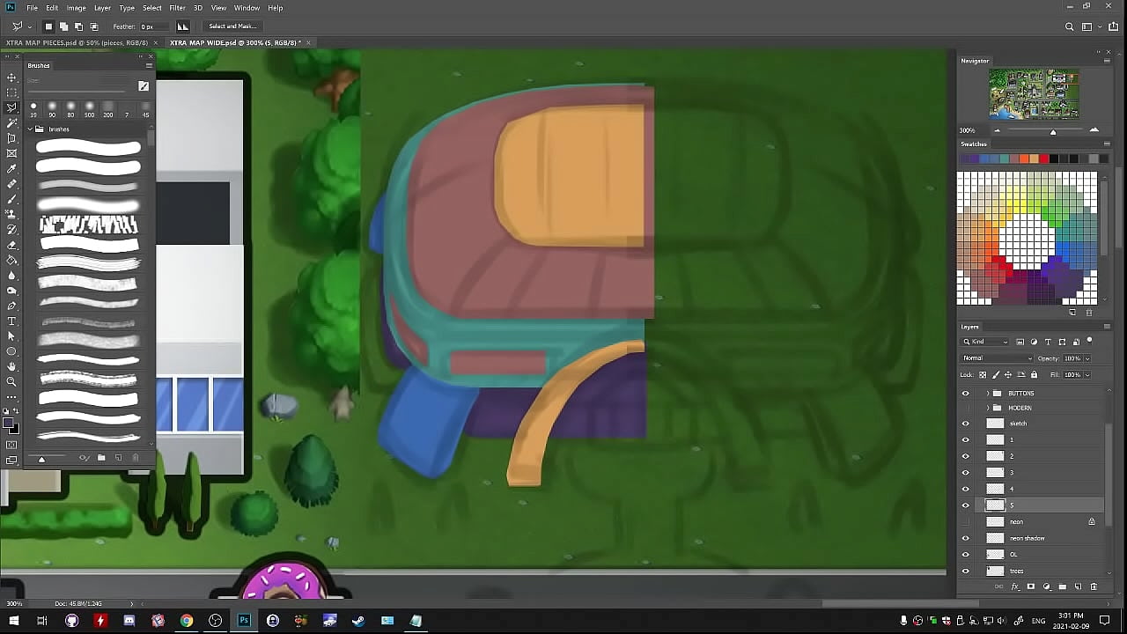This screenshot has height=634, width=1127.
Task: Pick the Eraser tool in toolbar
Action: point(11,245)
